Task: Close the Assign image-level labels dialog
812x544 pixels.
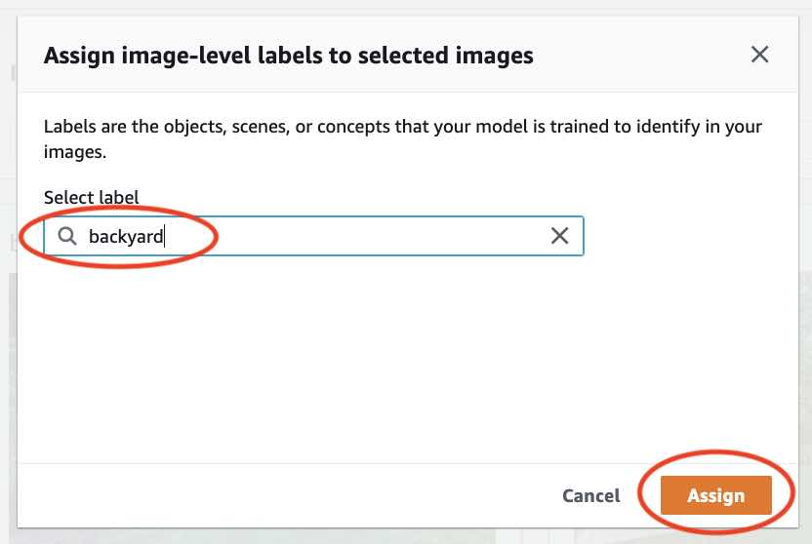Action: coord(759,55)
